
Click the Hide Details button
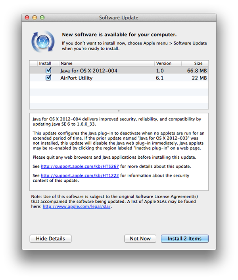click(x=50, y=239)
